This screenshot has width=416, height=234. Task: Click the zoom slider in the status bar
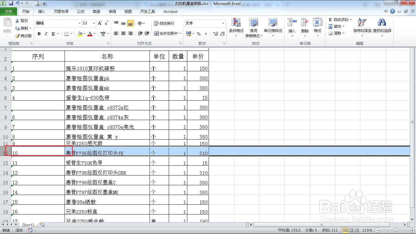(x=395, y=230)
